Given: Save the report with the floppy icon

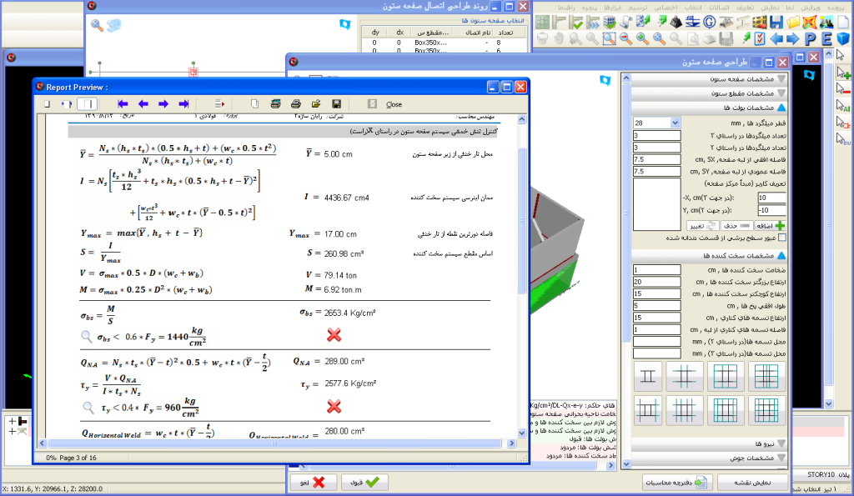Looking at the screenshot, I should click(336, 104).
